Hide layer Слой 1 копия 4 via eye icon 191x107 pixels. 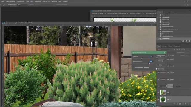coord(158,73)
